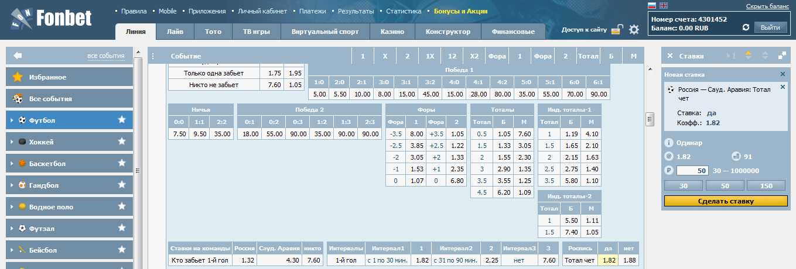The image size is (796, 269).
Task: Open Избранное favorites section
Action: point(69,77)
